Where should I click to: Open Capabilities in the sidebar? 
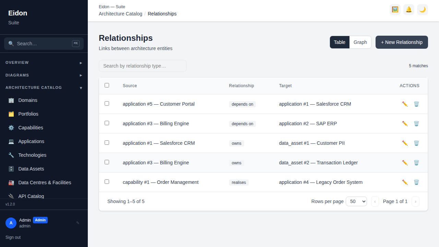(x=44, y=128)
